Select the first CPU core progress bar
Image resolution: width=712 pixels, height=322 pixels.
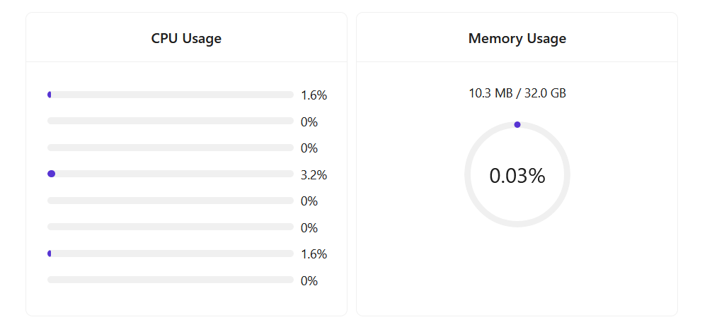(x=170, y=95)
